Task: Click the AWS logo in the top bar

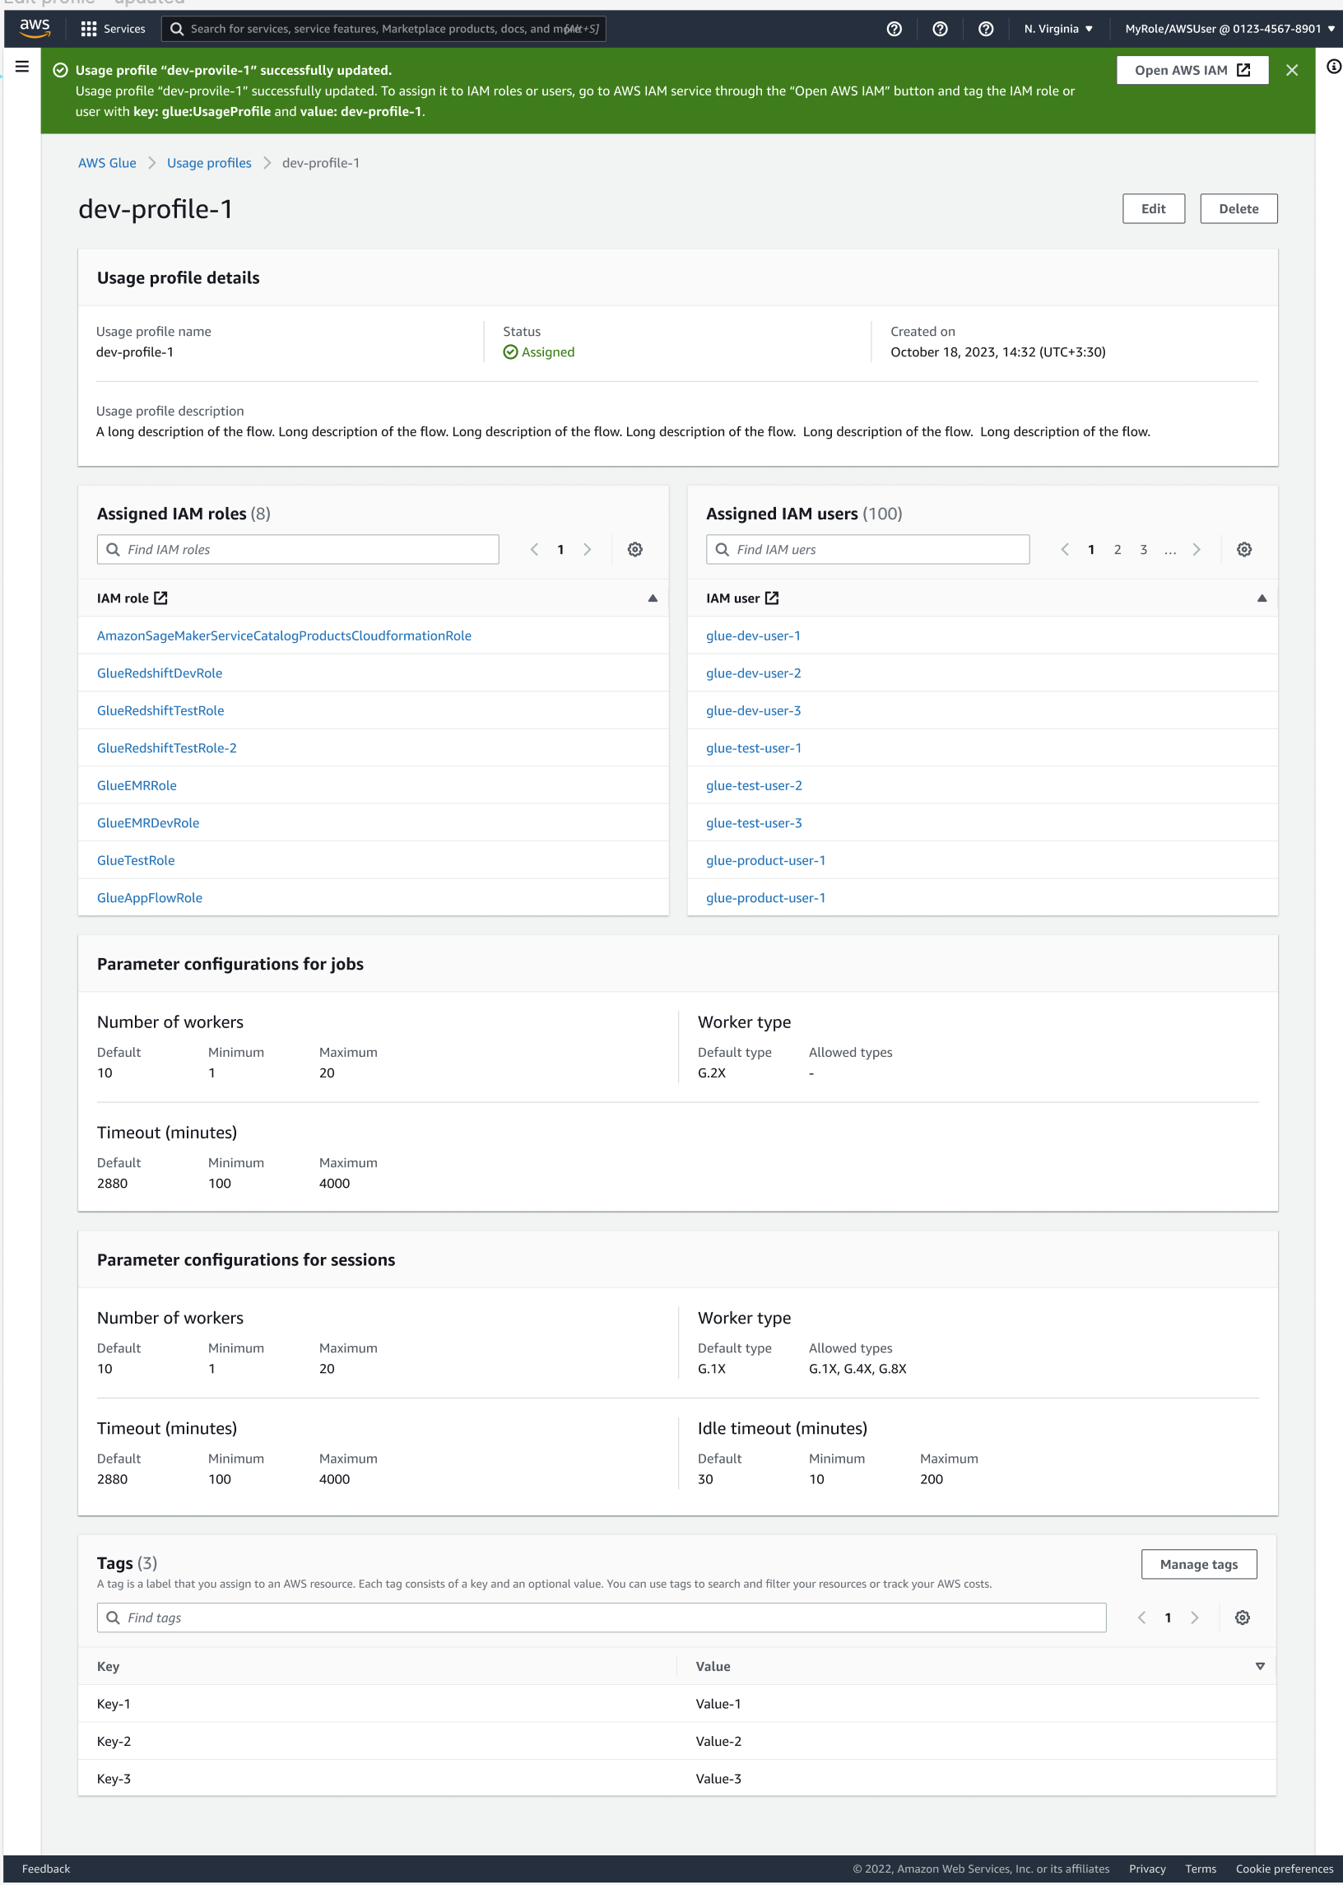Action: coord(33,28)
